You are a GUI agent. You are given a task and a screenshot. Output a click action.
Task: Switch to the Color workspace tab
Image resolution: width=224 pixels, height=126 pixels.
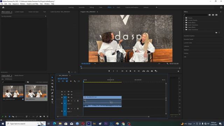(x=100, y=7)
